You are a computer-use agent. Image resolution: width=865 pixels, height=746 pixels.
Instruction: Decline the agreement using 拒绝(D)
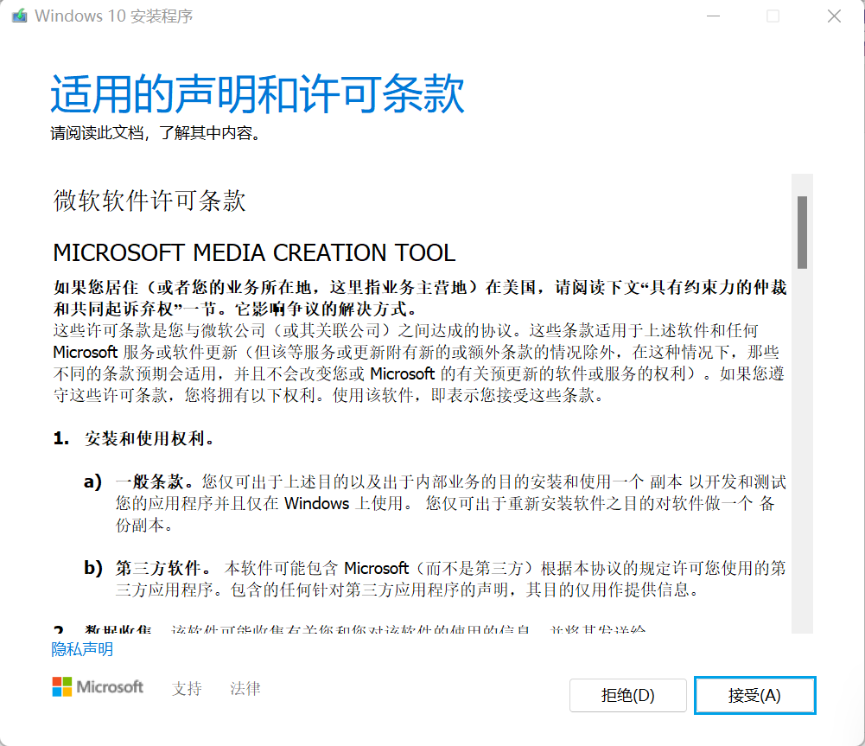tap(627, 695)
